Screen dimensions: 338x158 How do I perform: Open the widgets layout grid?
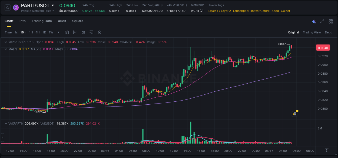pos(331,21)
